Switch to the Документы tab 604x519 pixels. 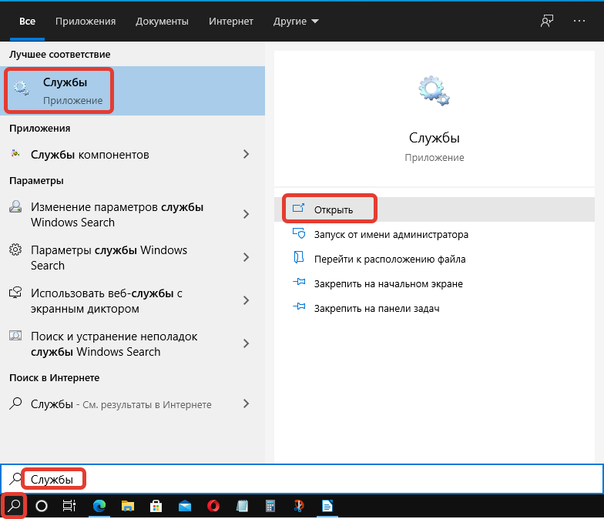(162, 22)
